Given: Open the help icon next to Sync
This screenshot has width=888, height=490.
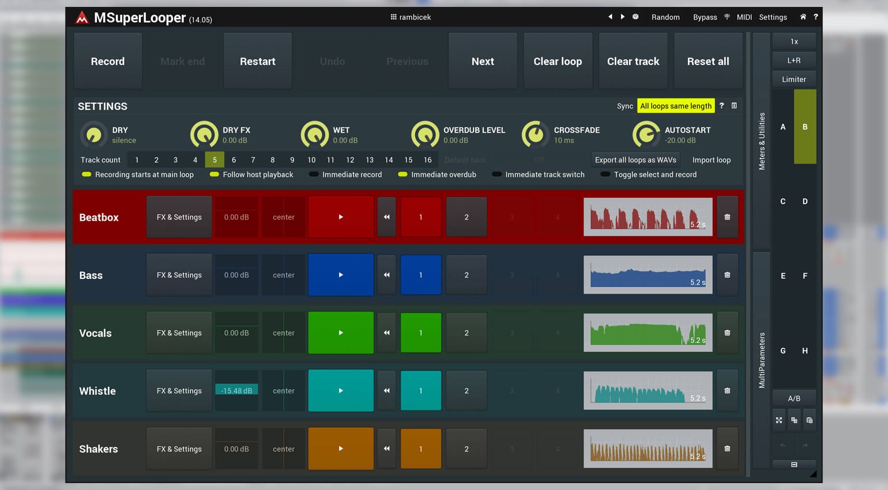Looking at the screenshot, I should tap(721, 105).
